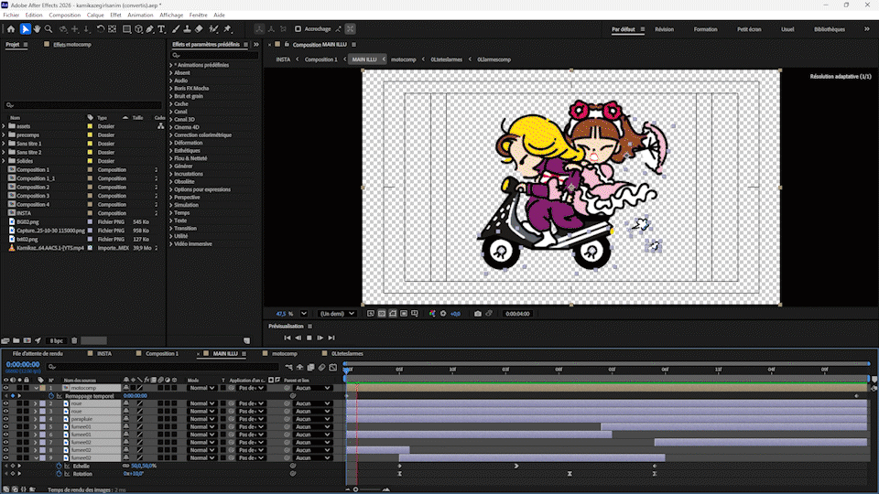Take a snapshot with camera icon
Screen dimensions: 879x494
tap(478, 314)
